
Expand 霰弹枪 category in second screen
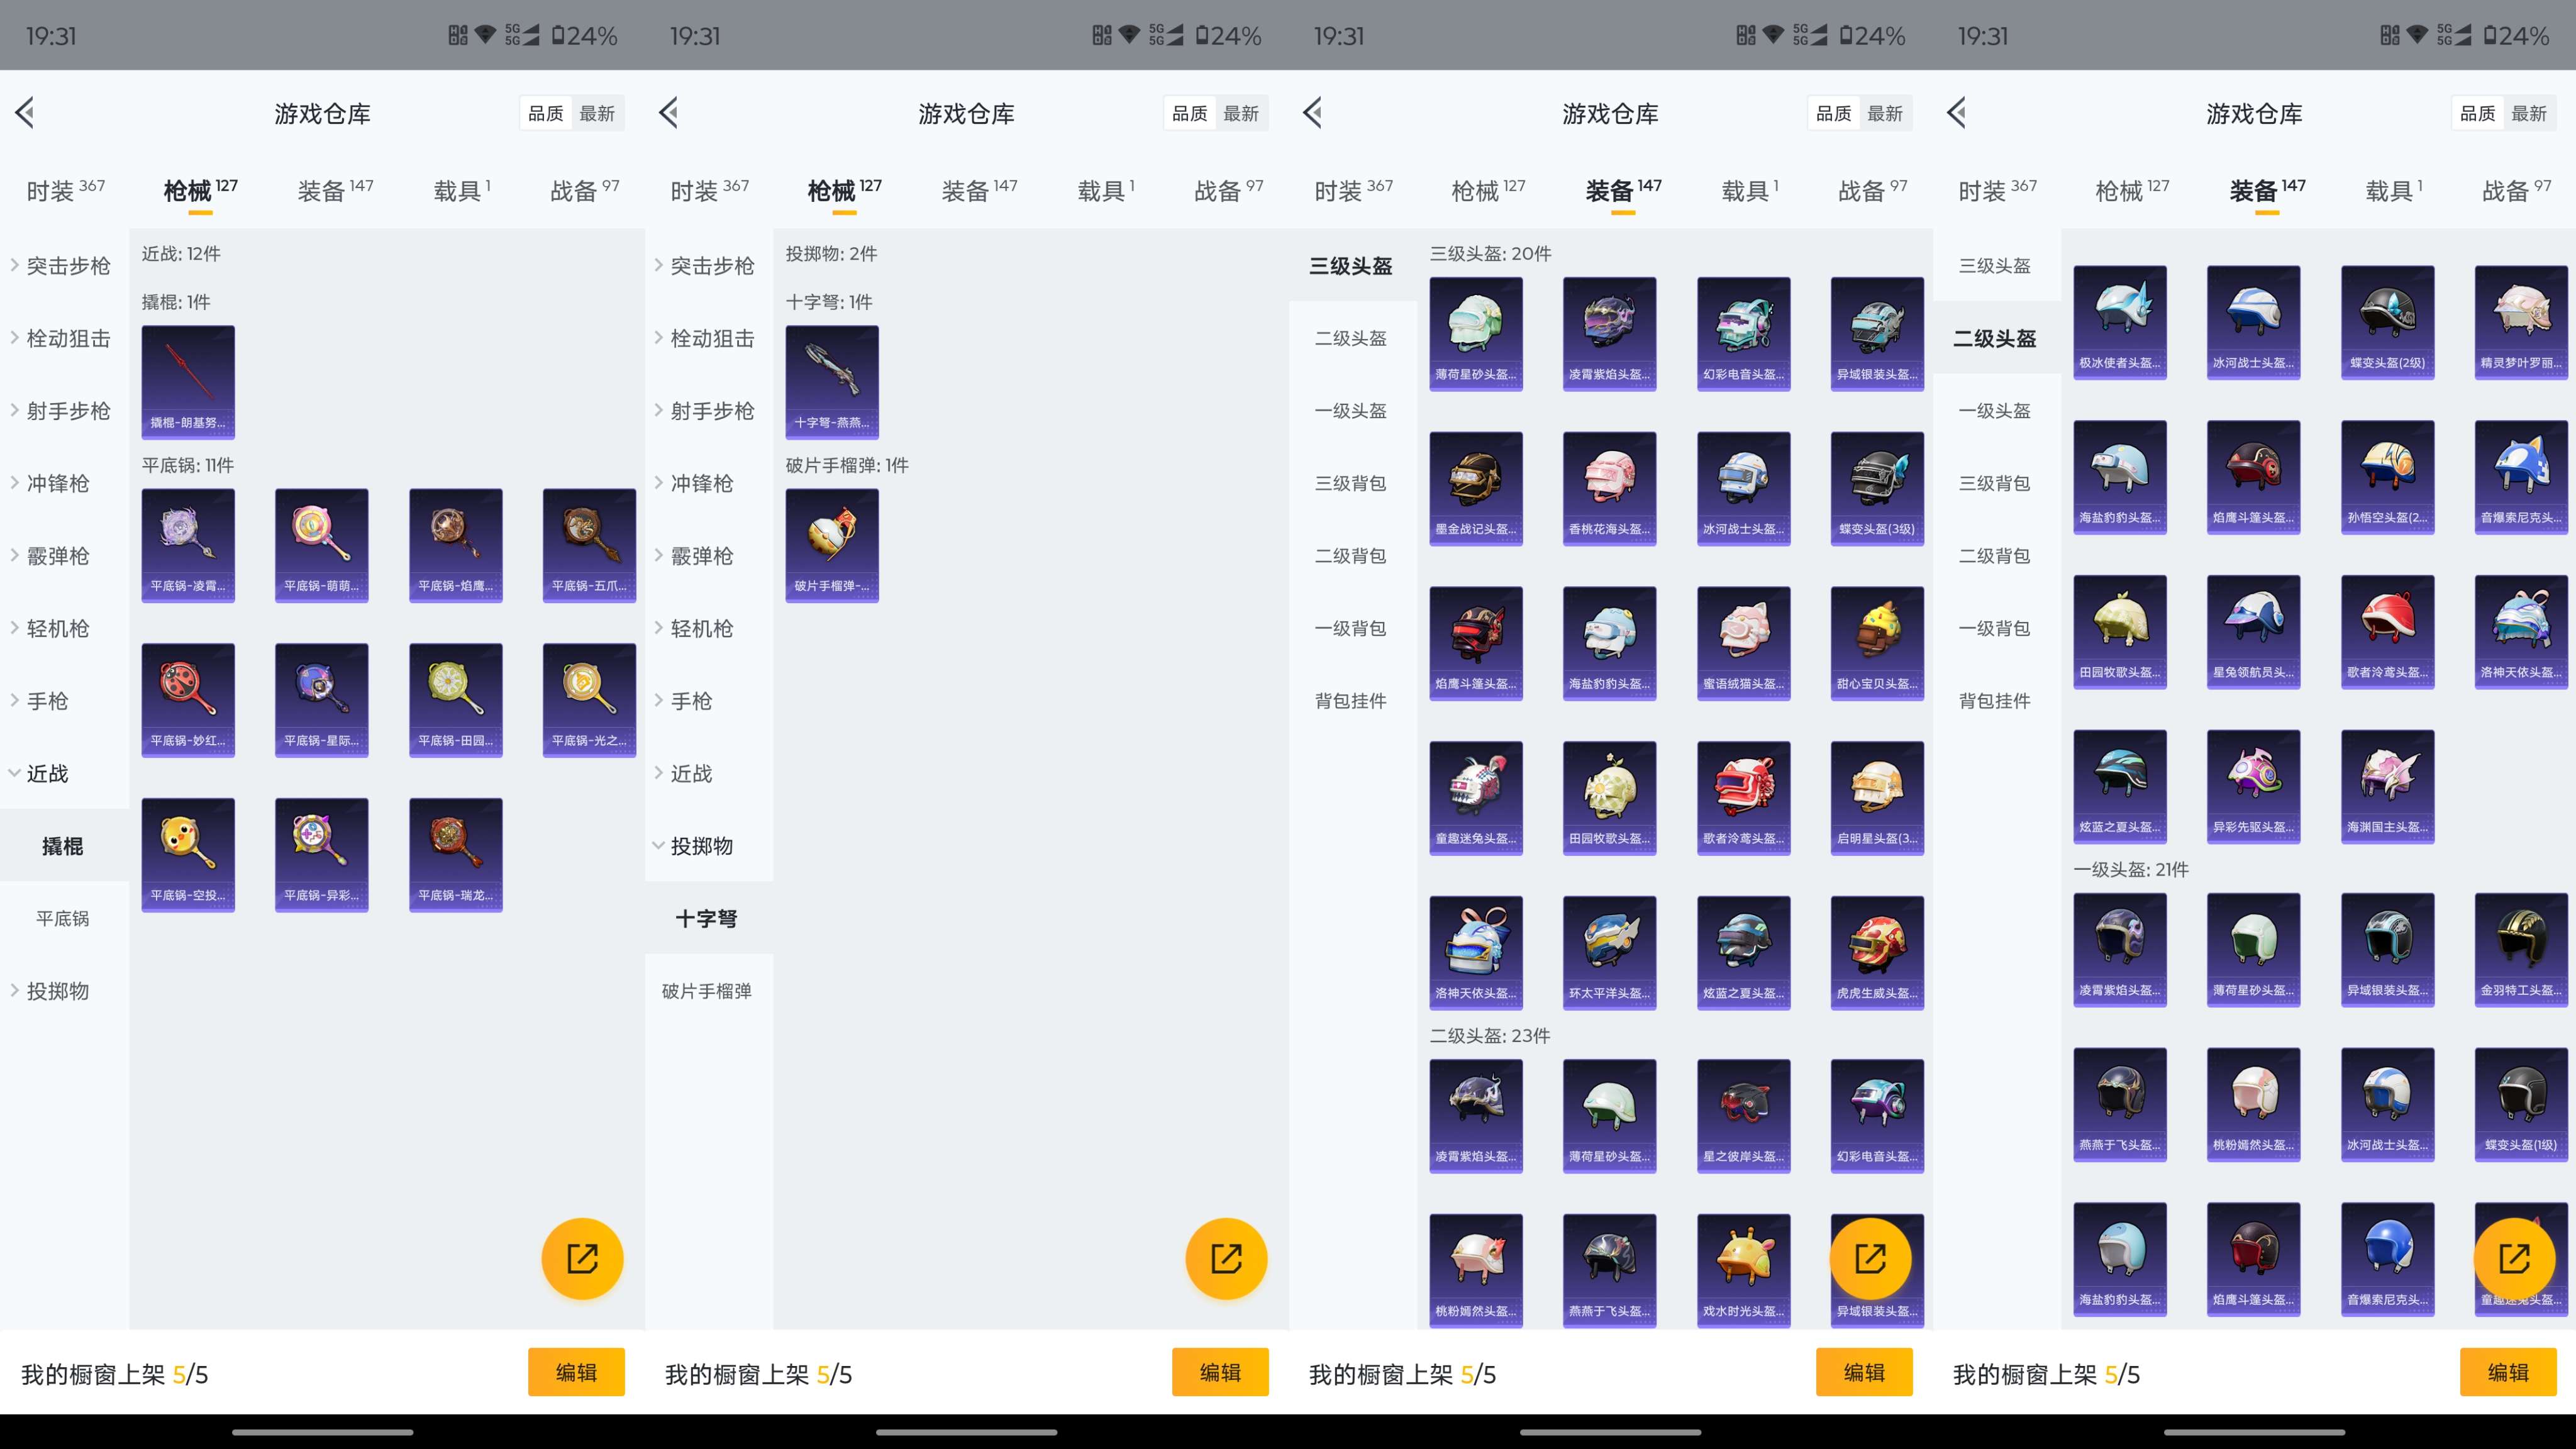[708, 555]
